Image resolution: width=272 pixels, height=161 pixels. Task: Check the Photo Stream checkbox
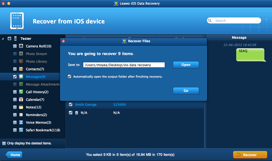pyautogui.click(x=15, y=54)
